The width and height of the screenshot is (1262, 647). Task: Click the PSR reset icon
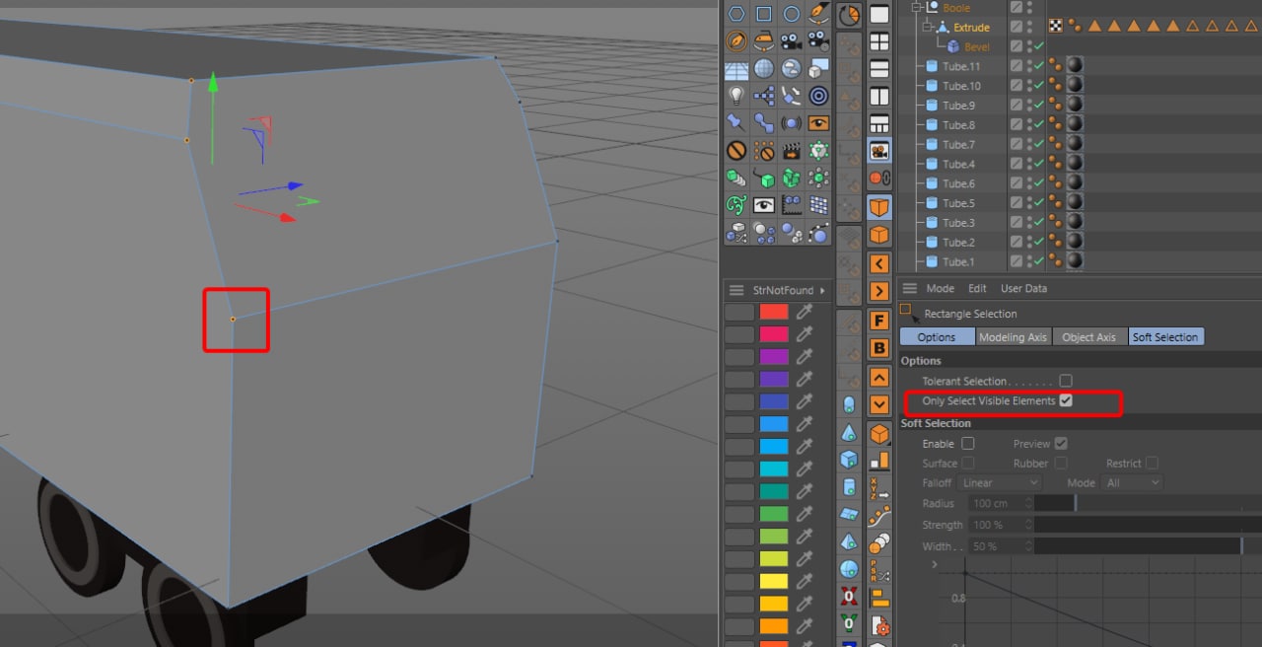point(879,571)
